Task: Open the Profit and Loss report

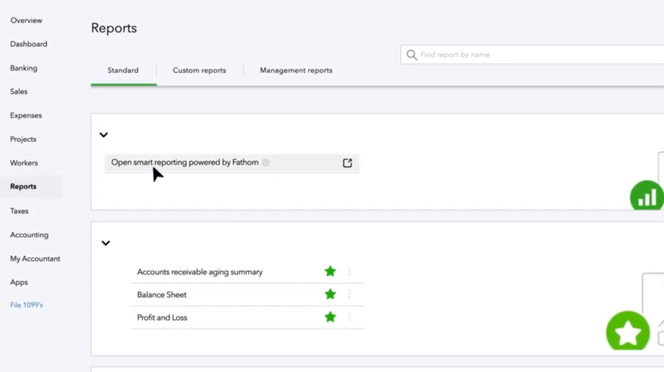Action: coord(162,318)
